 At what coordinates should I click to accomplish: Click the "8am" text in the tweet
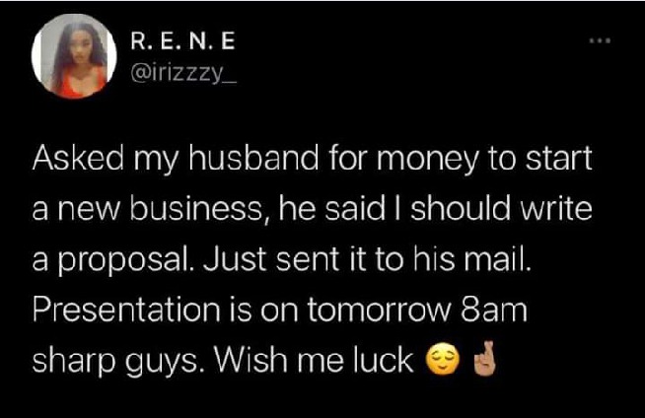coord(494,310)
